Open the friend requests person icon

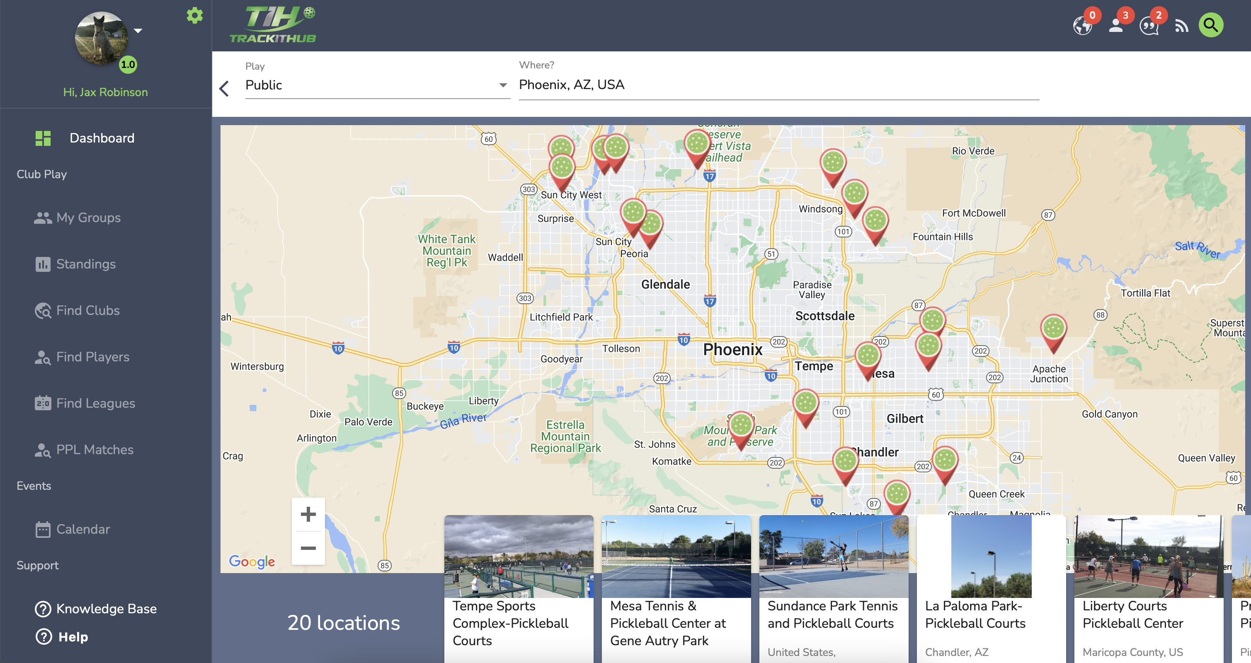[x=1116, y=26]
